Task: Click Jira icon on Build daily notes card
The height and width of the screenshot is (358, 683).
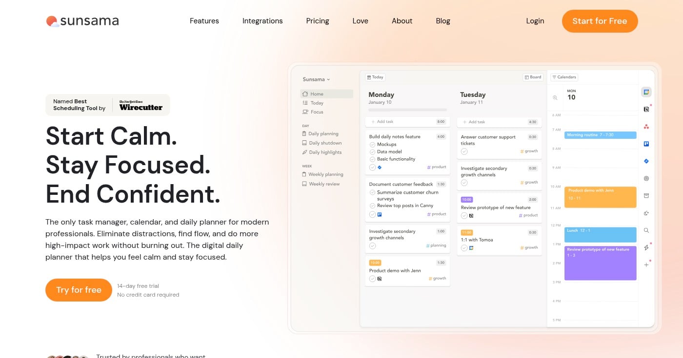Action: pyautogui.click(x=380, y=167)
